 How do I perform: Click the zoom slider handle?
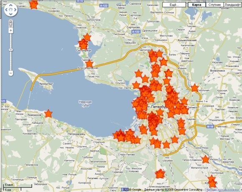[11, 50]
